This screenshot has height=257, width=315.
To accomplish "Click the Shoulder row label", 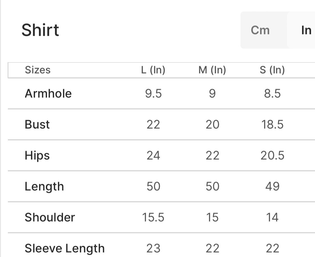I will point(50,217).
